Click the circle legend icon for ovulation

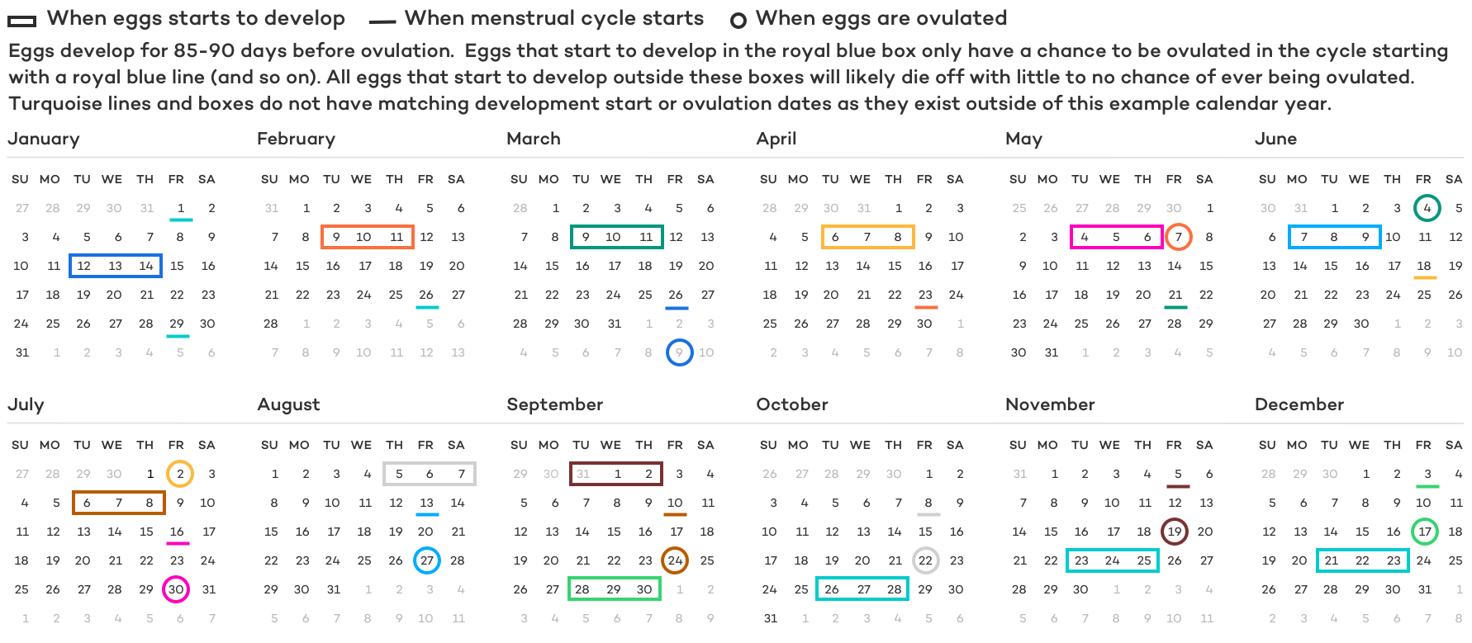click(738, 21)
